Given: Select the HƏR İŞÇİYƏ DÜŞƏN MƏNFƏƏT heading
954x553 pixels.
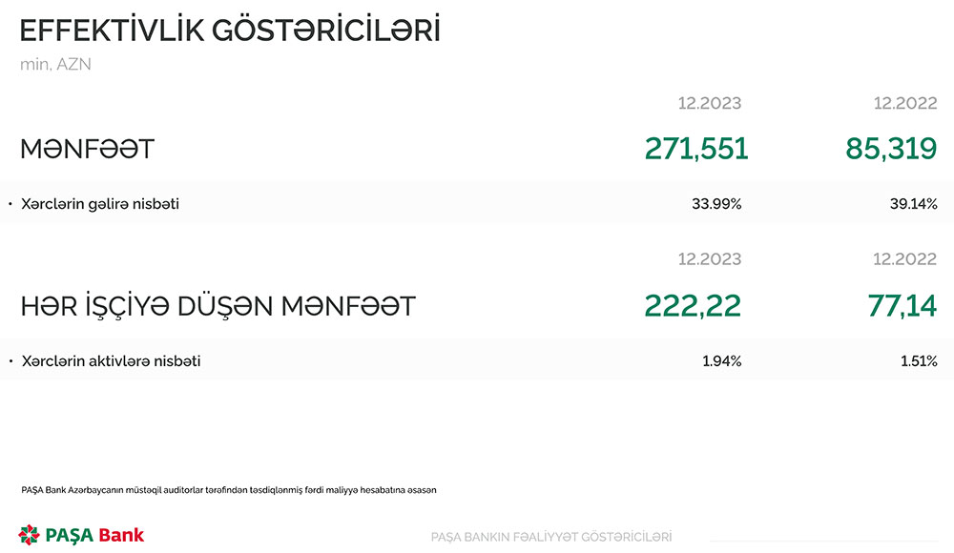Looking at the screenshot, I should (218, 306).
